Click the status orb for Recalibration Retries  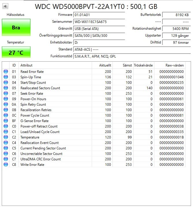pos(6,110)
